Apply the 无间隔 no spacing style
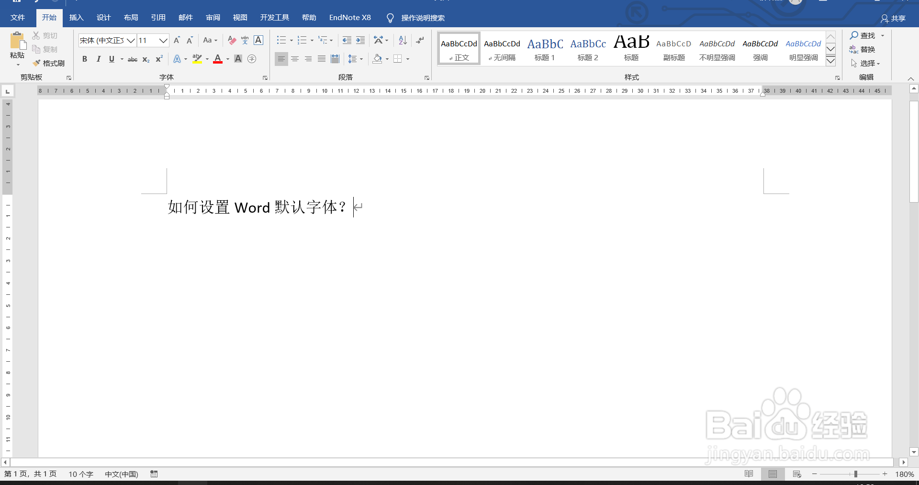The width and height of the screenshot is (919, 485). [x=502, y=49]
